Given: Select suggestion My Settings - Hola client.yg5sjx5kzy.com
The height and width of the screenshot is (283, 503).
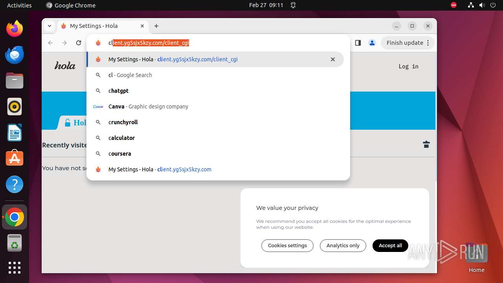Looking at the screenshot, I should tap(215, 169).
